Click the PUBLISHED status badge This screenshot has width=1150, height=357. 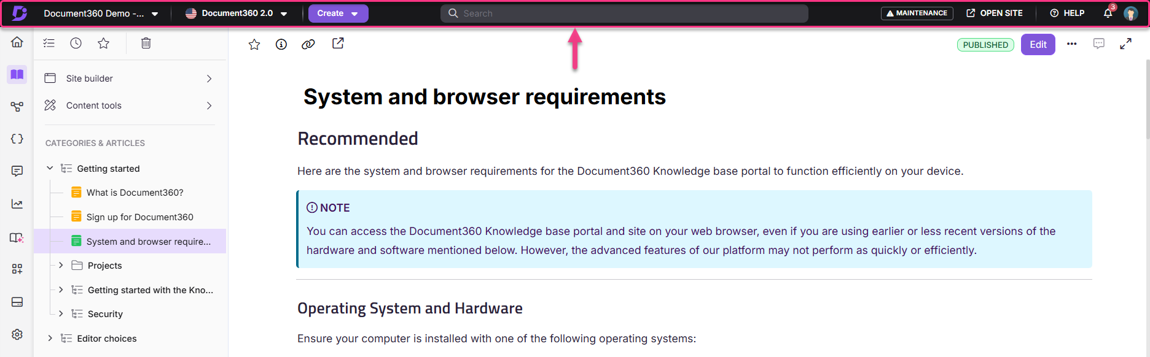click(985, 45)
